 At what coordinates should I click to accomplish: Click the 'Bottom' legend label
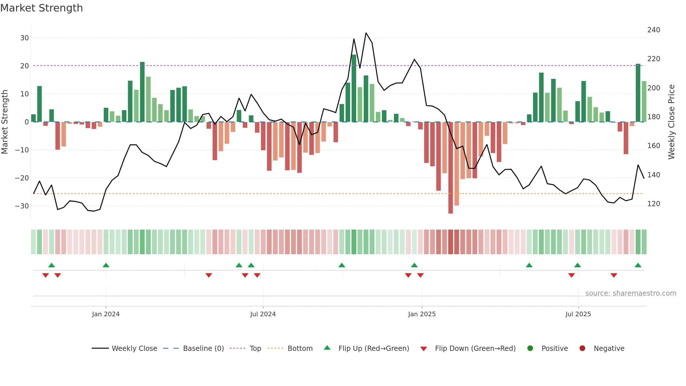pos(300,348)
